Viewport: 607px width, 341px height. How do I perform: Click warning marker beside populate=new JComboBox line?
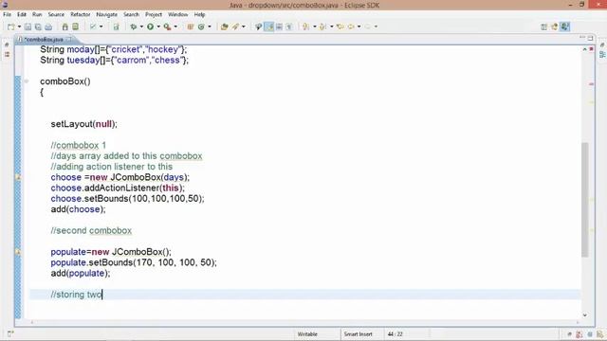(x=18, y=252)
